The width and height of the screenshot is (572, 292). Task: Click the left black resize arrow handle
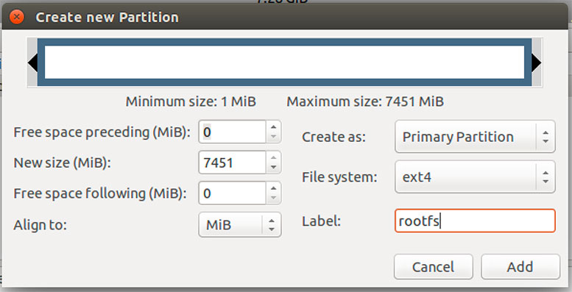click(33, 63)
